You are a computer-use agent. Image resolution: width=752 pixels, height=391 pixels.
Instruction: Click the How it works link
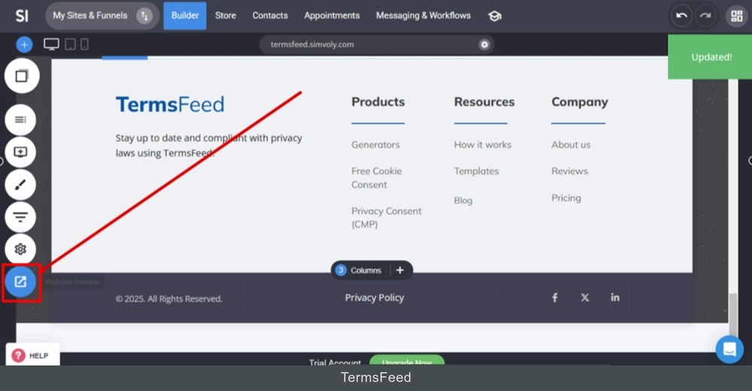(483, 144)
